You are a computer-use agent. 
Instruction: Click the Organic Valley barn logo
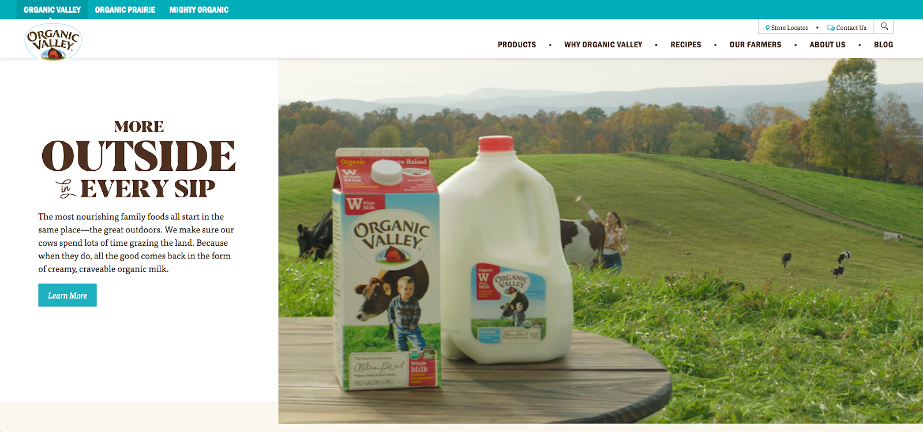[53, 42]
